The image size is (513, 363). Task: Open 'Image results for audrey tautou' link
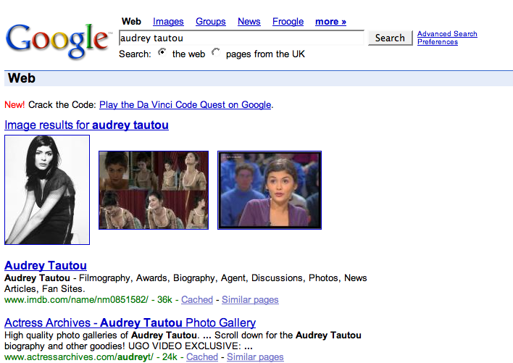pos(86,125)
